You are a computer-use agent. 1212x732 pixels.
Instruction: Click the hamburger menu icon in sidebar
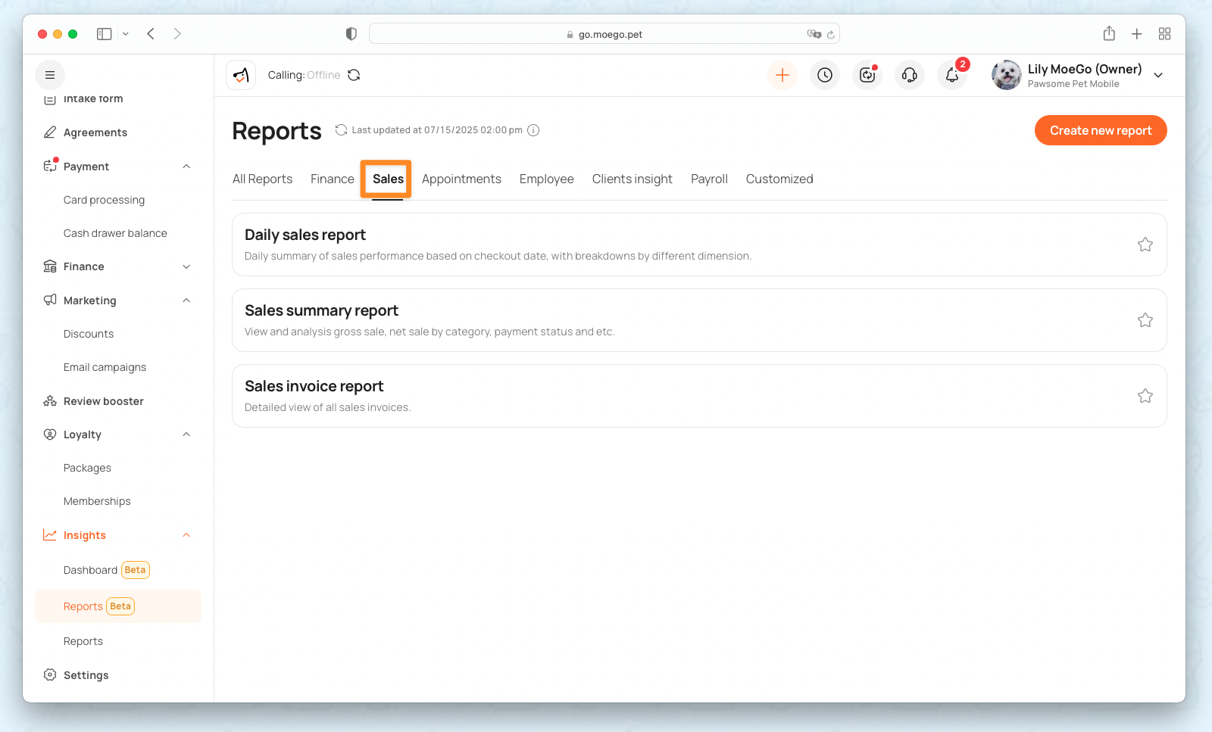point(50,75)
